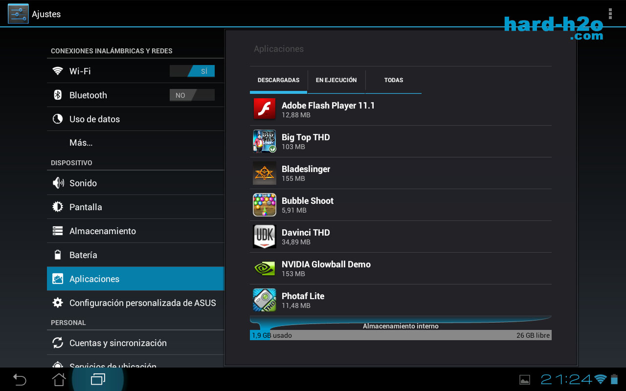Click the Aplicaciones icon in sidebar
This screenshot has height=391, width=626.
(x=58, y=279)
